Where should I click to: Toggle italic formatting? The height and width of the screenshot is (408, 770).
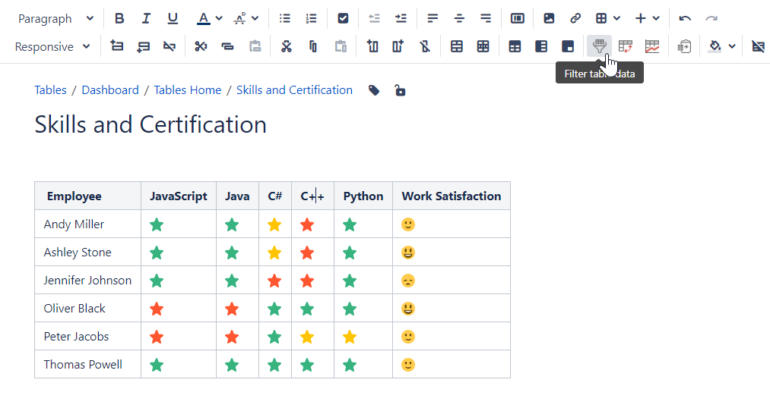tap(146, 19)
